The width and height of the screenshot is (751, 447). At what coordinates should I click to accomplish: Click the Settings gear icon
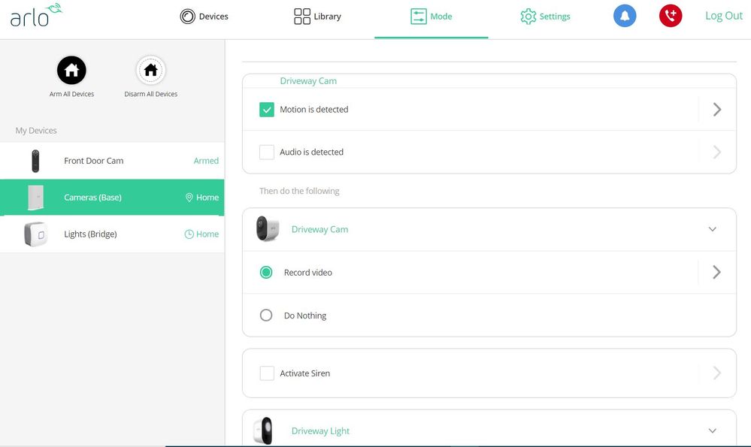pos(528,17)
